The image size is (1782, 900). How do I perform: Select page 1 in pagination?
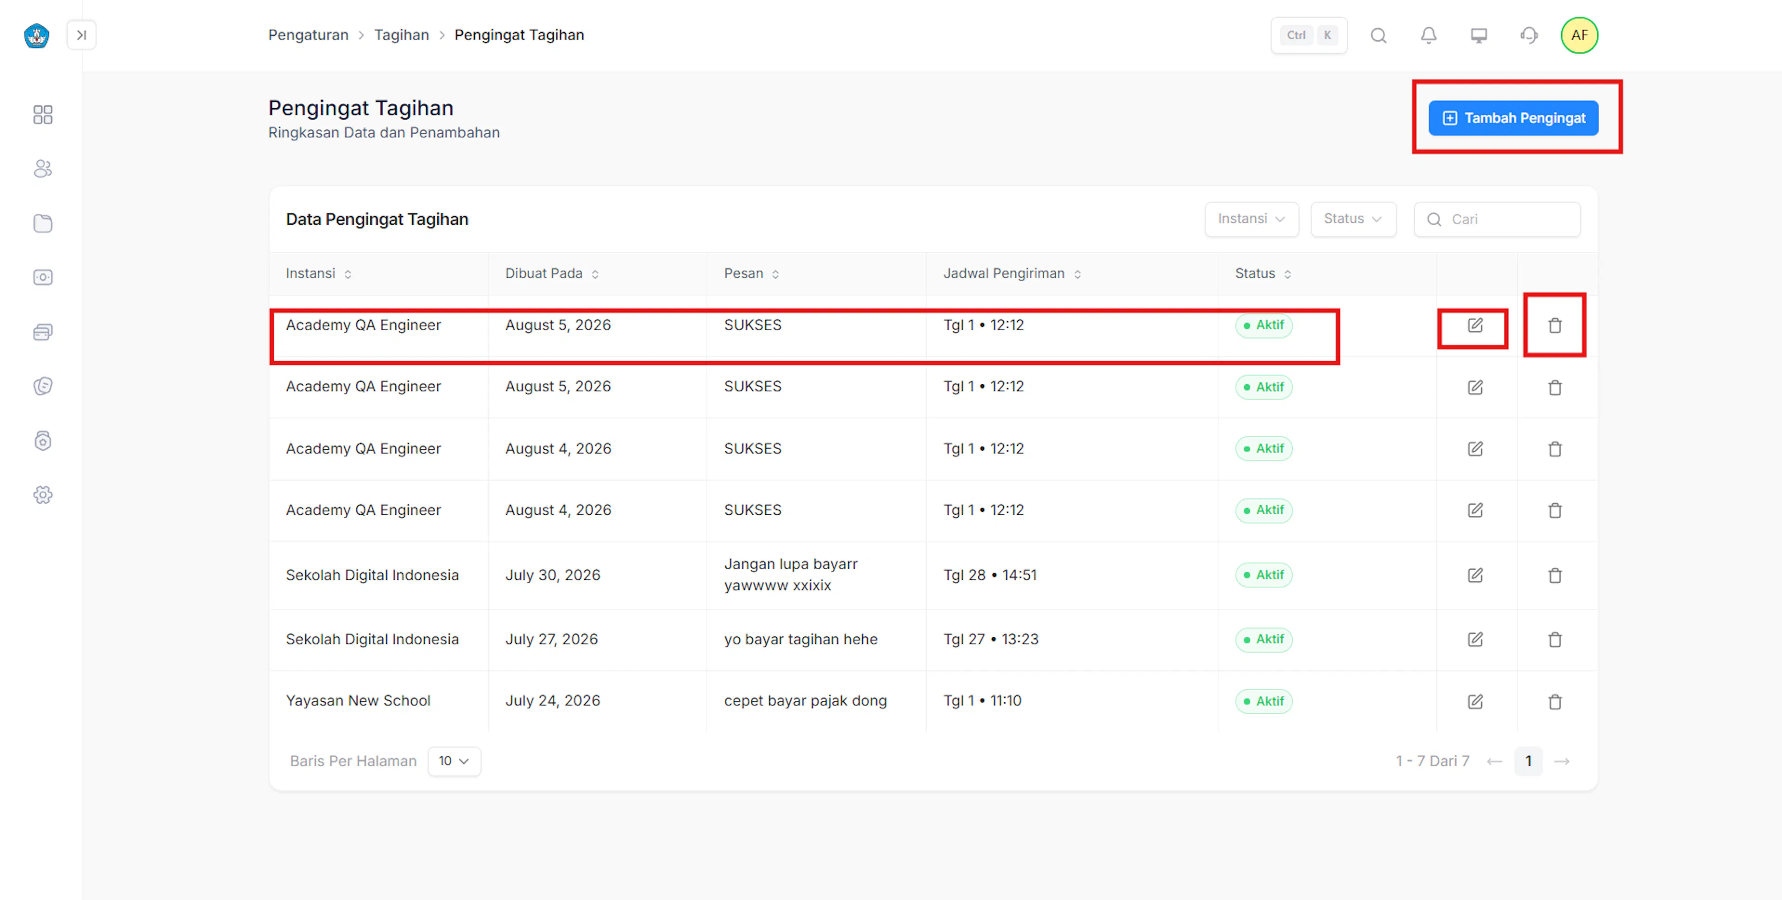pyautogui.click(x=1528, y=762)
